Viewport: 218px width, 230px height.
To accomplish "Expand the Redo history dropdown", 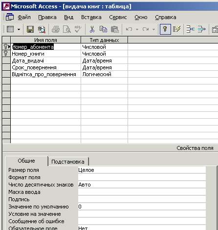I will click(x=153, y=29).
